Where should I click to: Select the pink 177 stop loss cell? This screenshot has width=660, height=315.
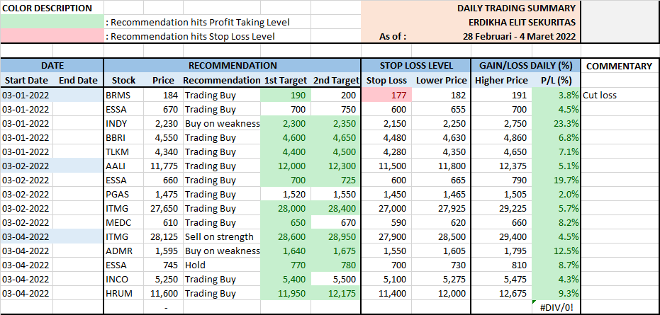387,95
